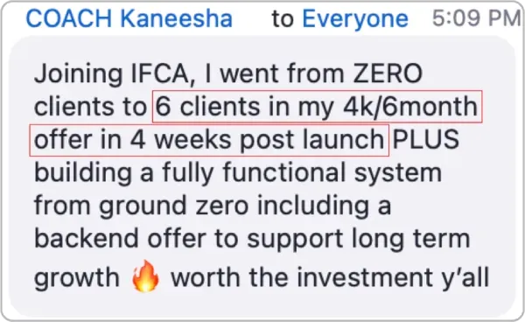The width and height of the screenshot is (525, 322).
Task: Click the word IFCA in the message
Action: click(x=163, y=73)
